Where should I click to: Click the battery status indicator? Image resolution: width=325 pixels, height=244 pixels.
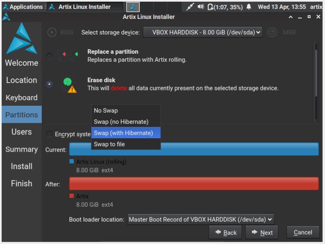225,7
